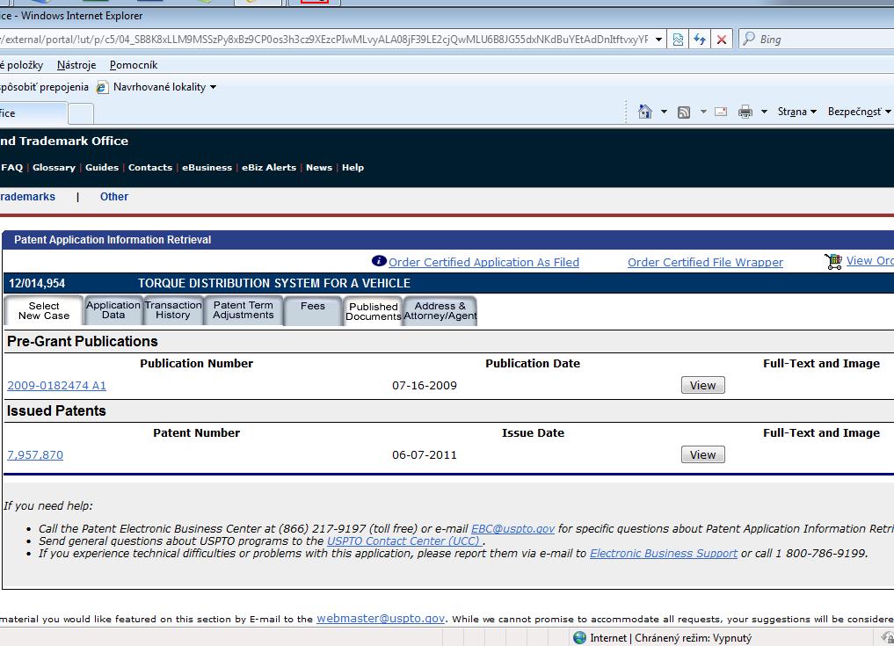The image size is (894, 646).
Task: Click the Navrhované lokality favorites icon
Action: 103,87
